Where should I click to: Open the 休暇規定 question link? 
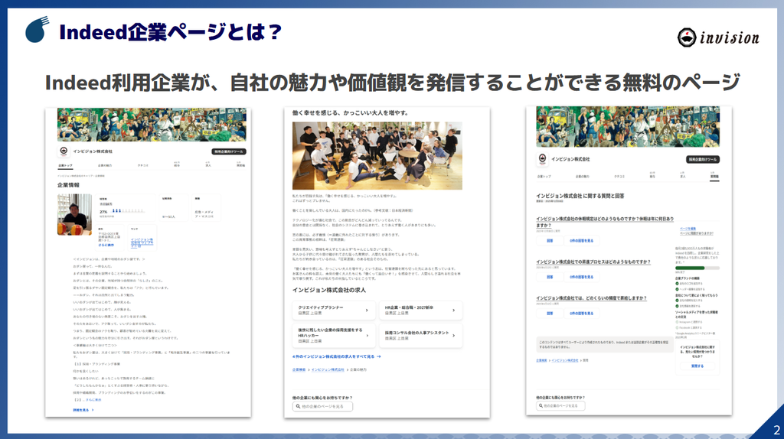(605, 222)
